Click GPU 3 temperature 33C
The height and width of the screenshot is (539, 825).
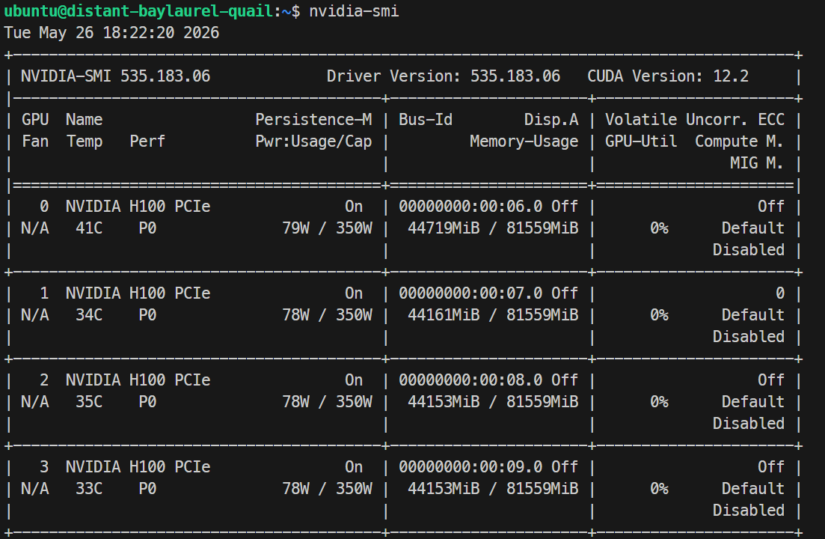tap(89, 488)
